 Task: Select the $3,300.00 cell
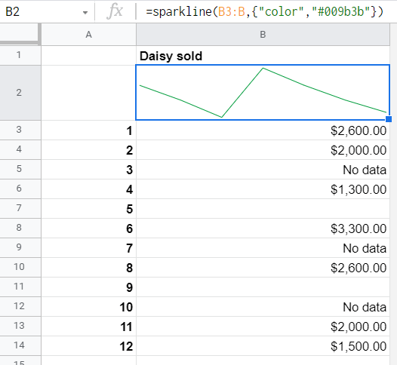point(263,229)
